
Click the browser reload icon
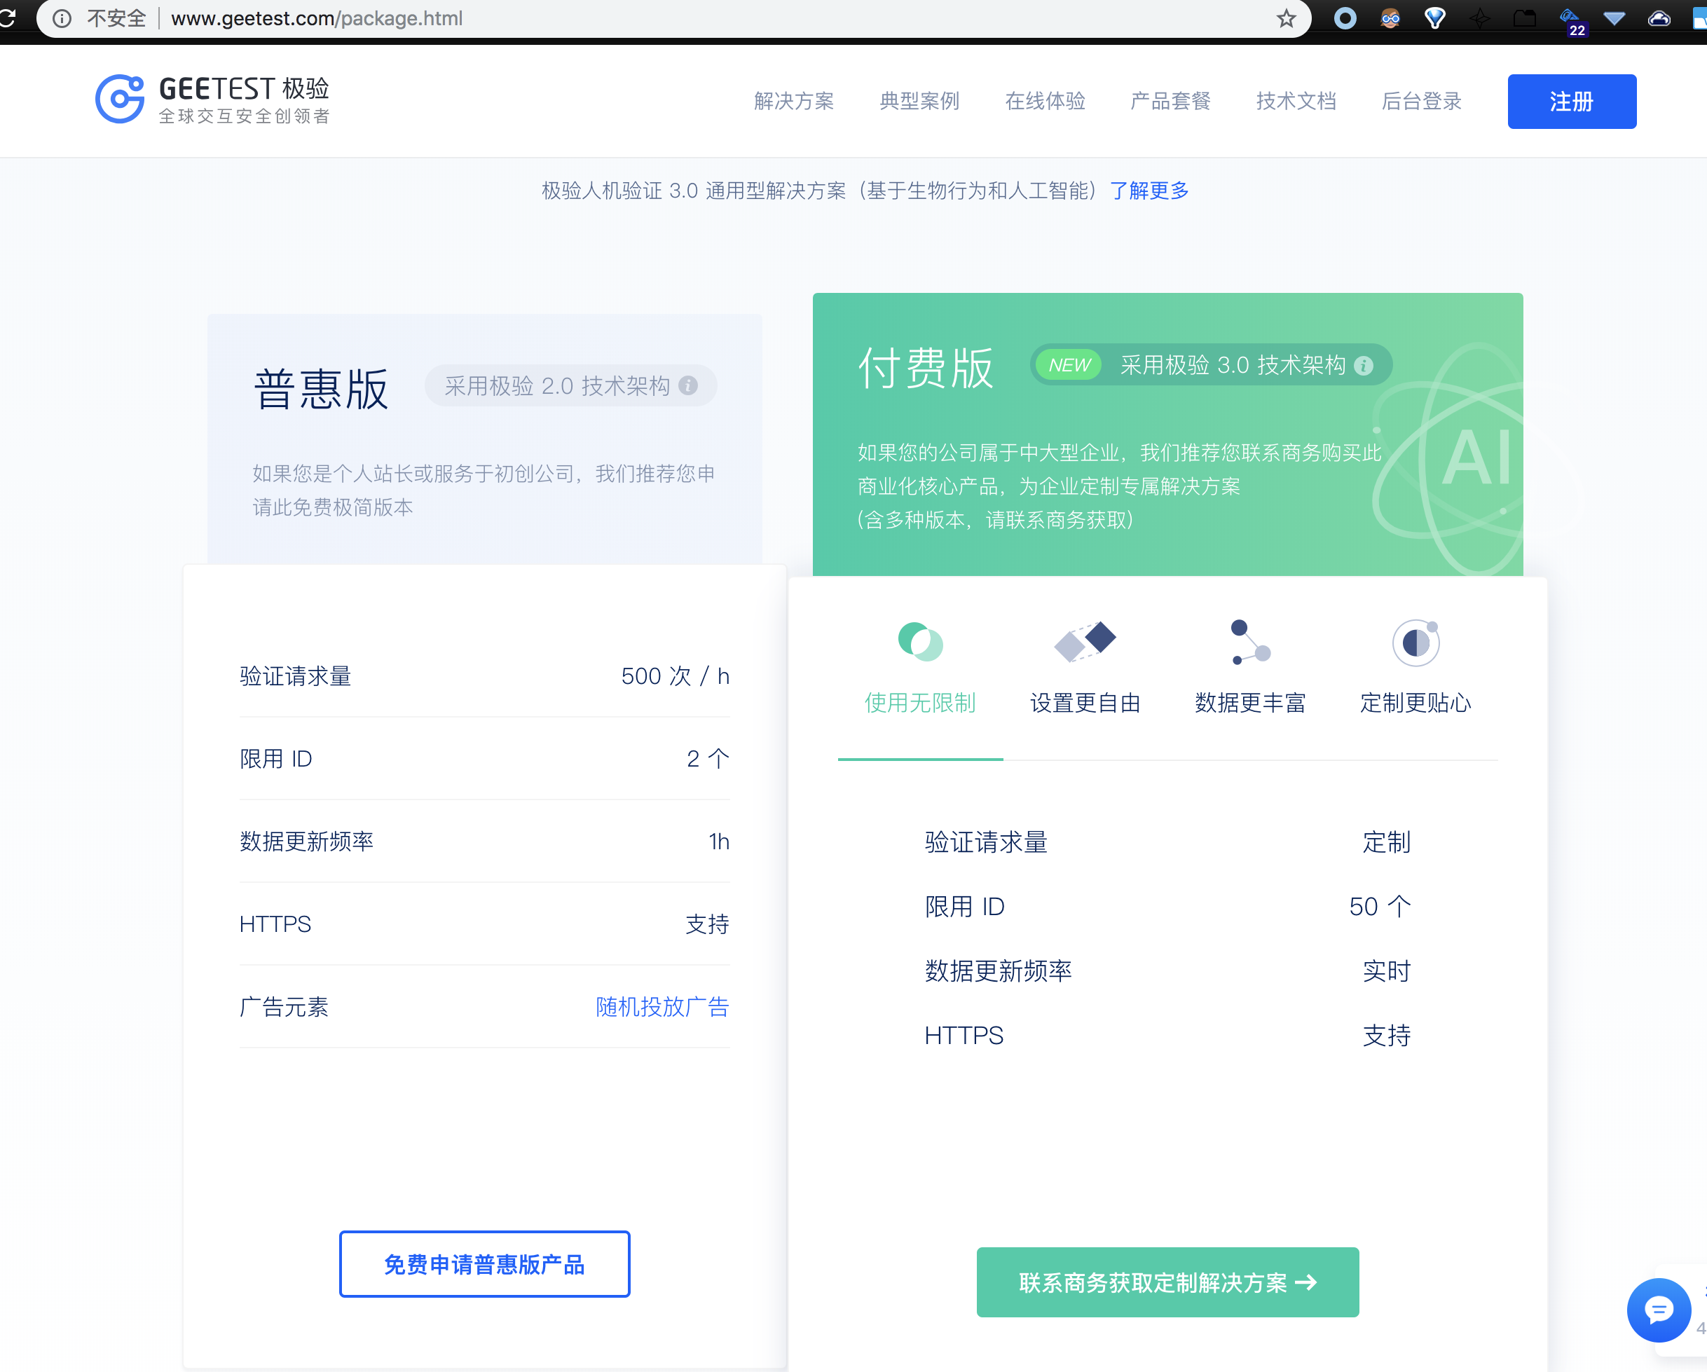pyautogui.click(x=8, y=18)
